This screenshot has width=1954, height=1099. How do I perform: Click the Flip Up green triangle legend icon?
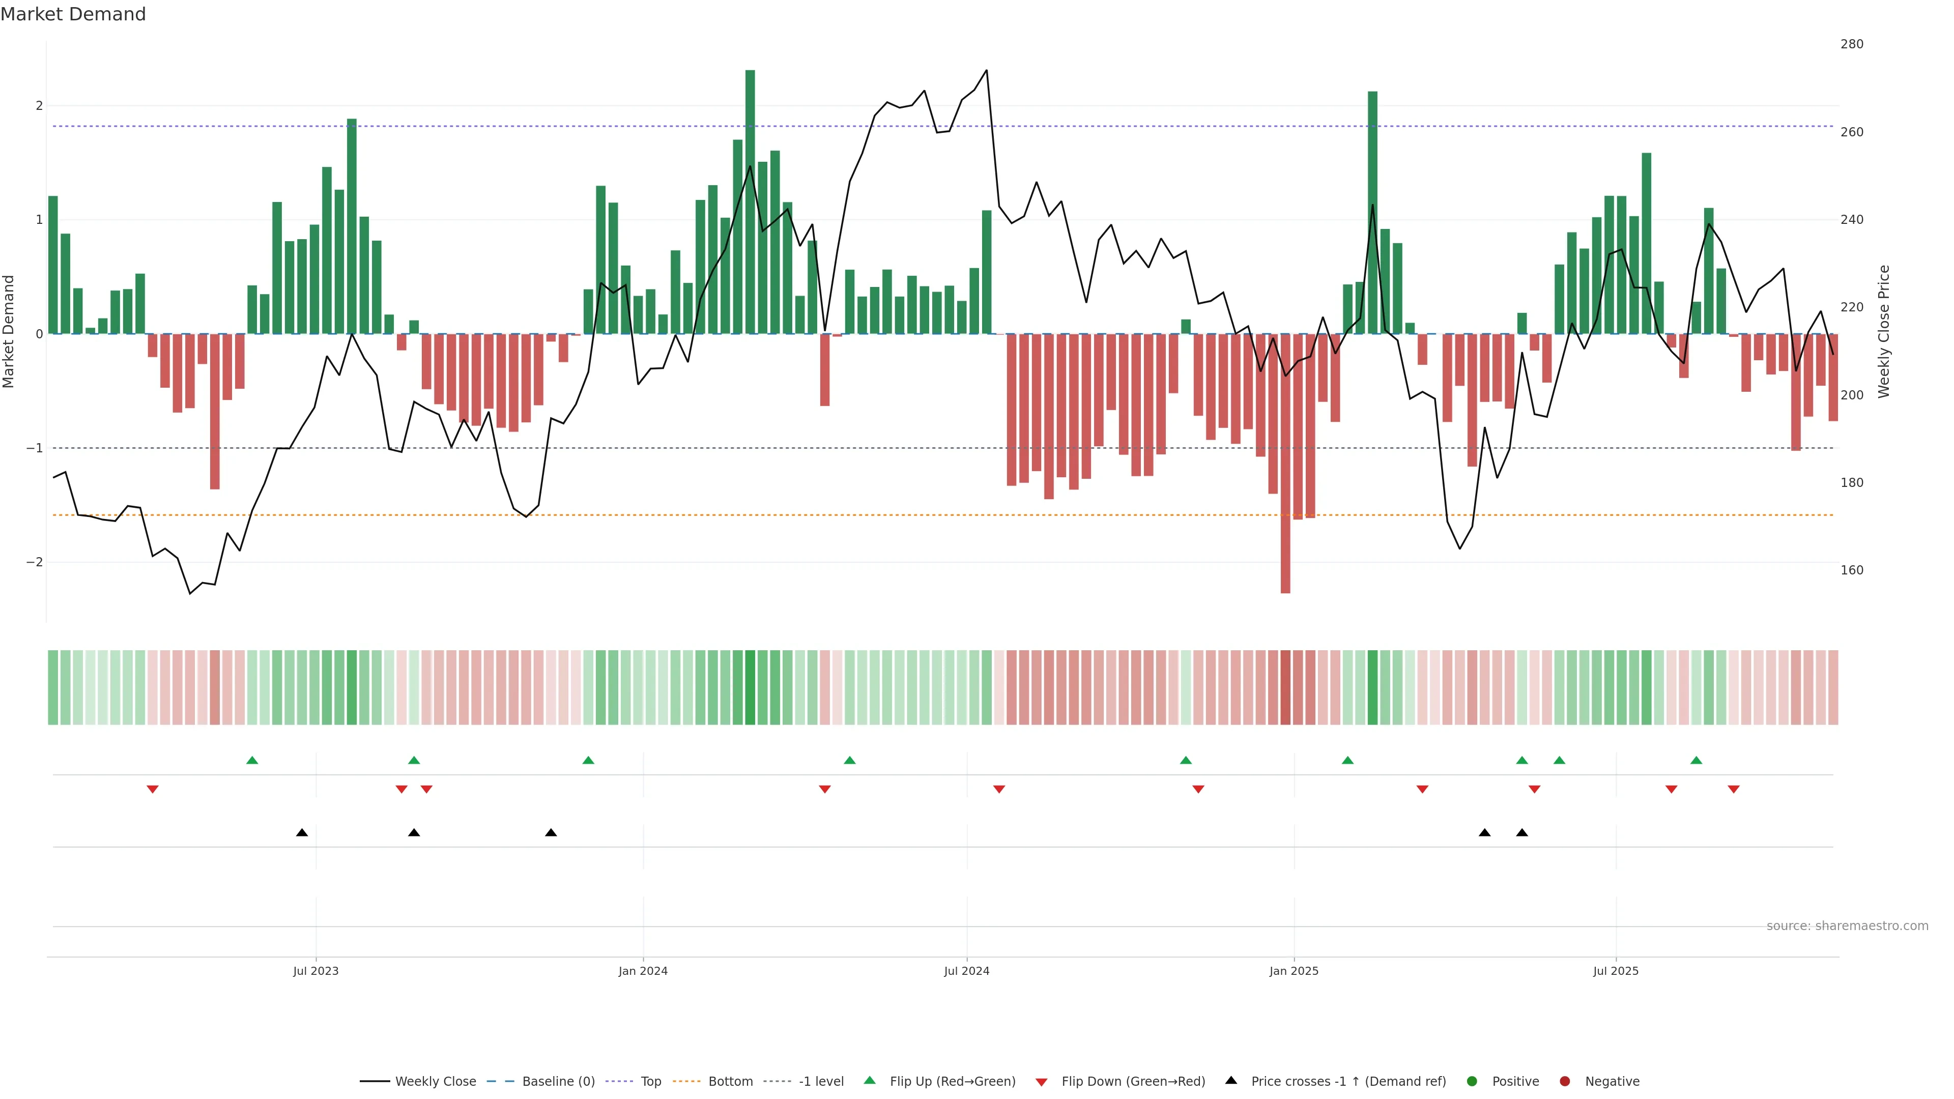point(869,1081)
